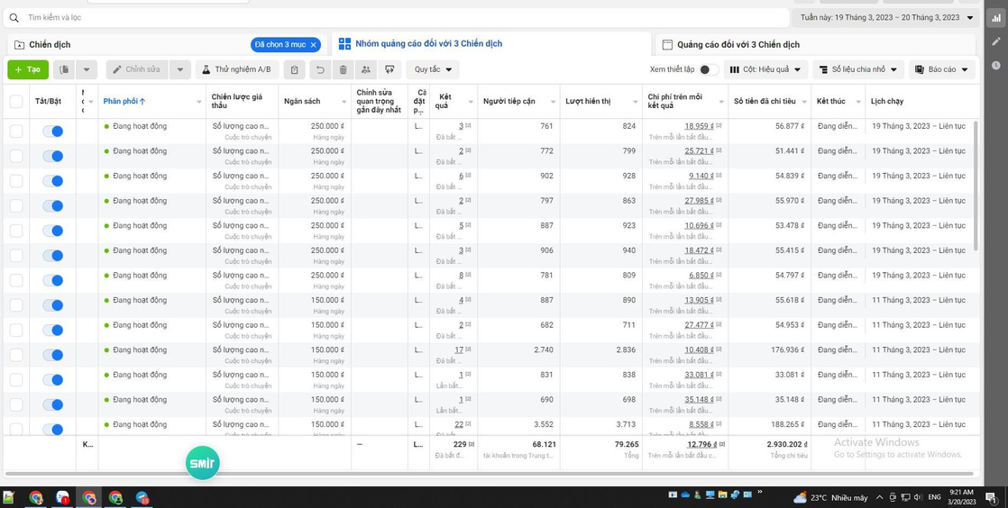The height and width of the screenshot is (508, 1008).
Task: Switch to the Chiến dịch tab
Action: [50, 44]
